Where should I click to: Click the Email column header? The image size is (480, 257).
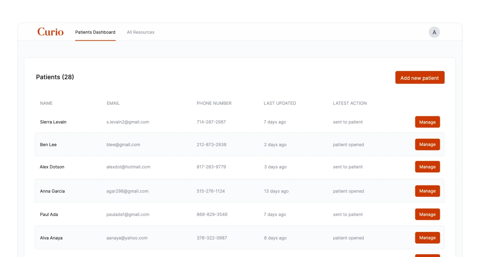pos(113,103)
